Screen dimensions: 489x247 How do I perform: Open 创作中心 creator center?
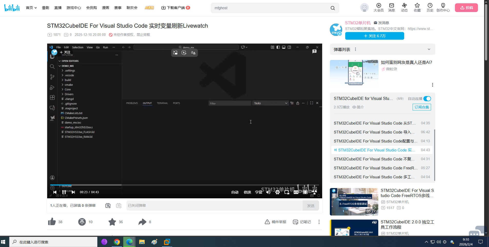(x=443, y=8)
